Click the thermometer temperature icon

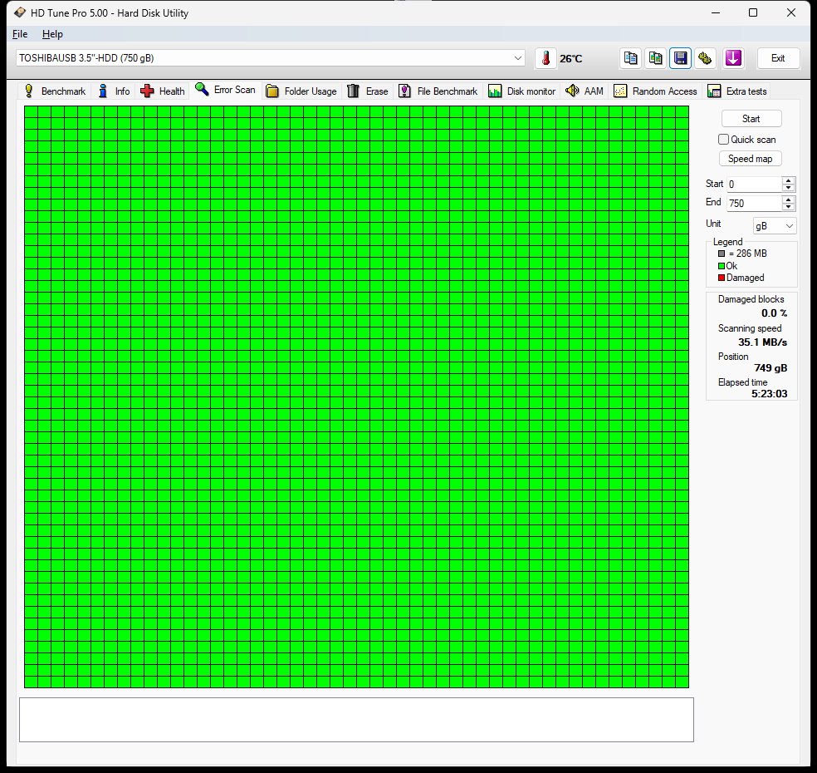[x=545, y=58]
